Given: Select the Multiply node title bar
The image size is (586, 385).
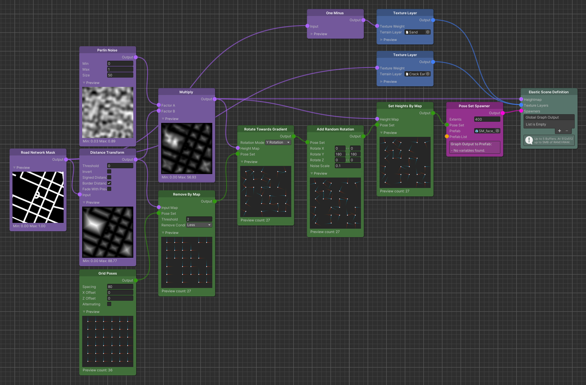Looking at the screenshot, I should pos(186,92).
